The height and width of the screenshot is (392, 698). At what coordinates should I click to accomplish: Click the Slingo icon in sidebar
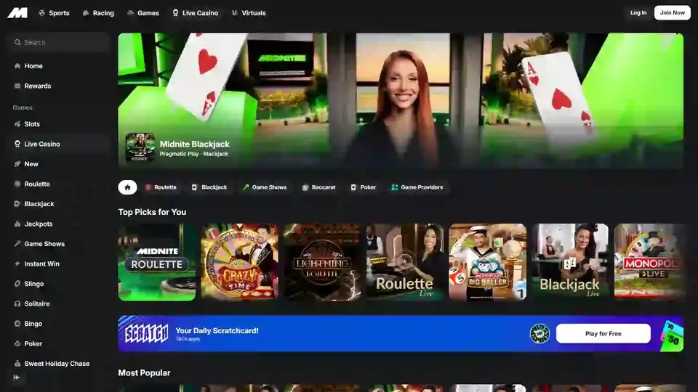point(17,284)
